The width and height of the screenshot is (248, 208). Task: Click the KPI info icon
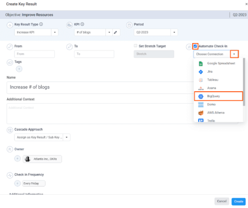(x=82, y=24)
